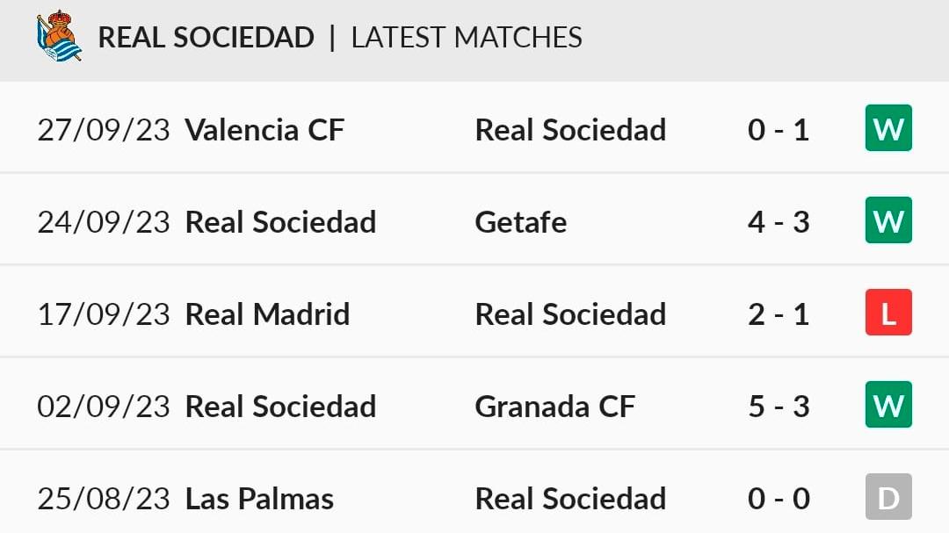
Task: Click the green W badge for the Valencia match
Action: pyautogui.click(x=888, y=127)
